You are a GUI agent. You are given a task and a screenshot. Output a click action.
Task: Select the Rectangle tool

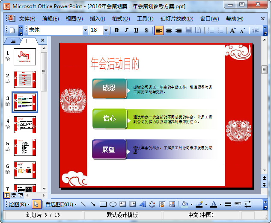(103, 204)
